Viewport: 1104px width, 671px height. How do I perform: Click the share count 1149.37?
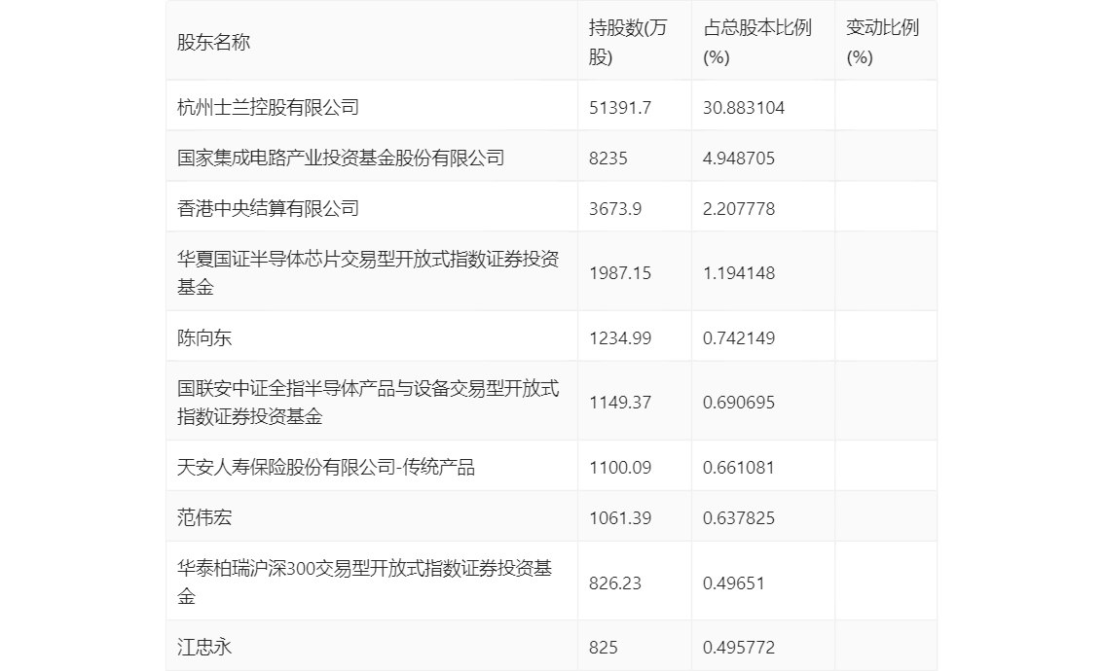tap(619, 403)
